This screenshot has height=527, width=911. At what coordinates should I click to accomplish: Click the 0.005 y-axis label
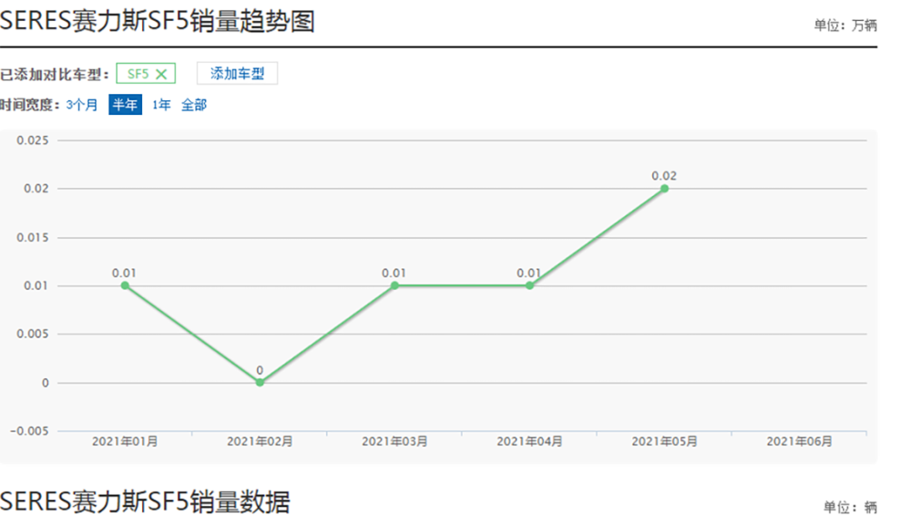[x=33, y=334]
